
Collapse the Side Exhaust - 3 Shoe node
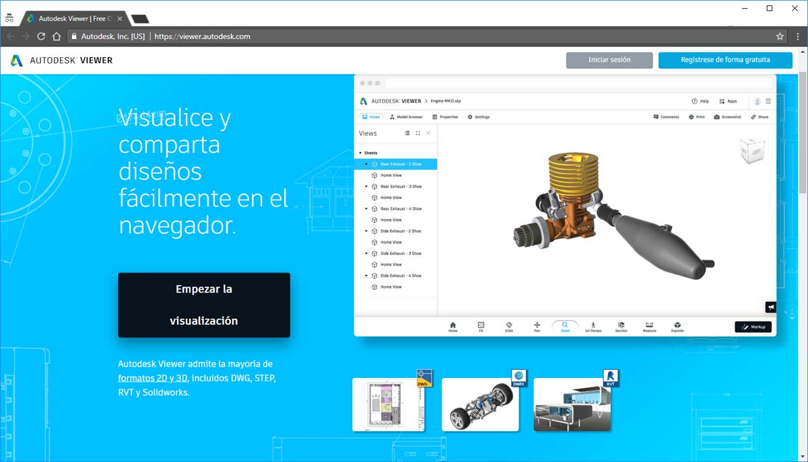(366, 254)
